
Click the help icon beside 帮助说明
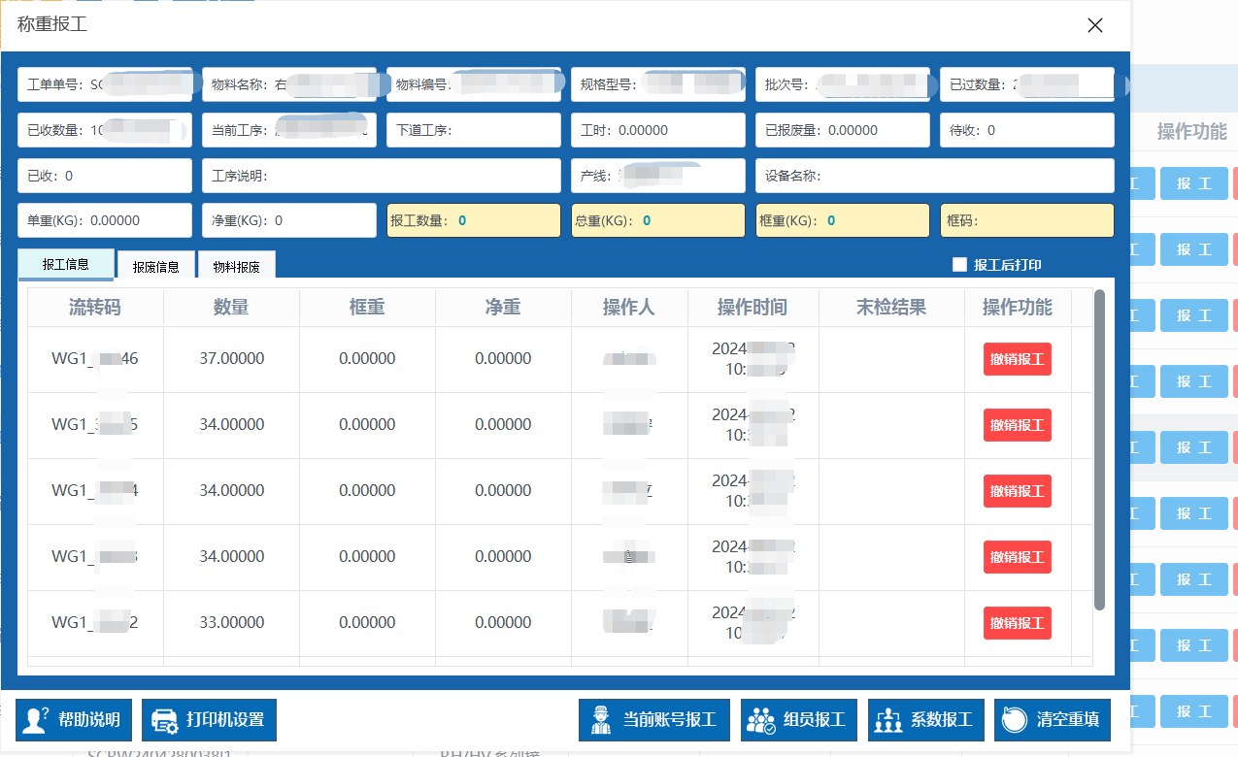pyautogui.click(x=36, y=720)
